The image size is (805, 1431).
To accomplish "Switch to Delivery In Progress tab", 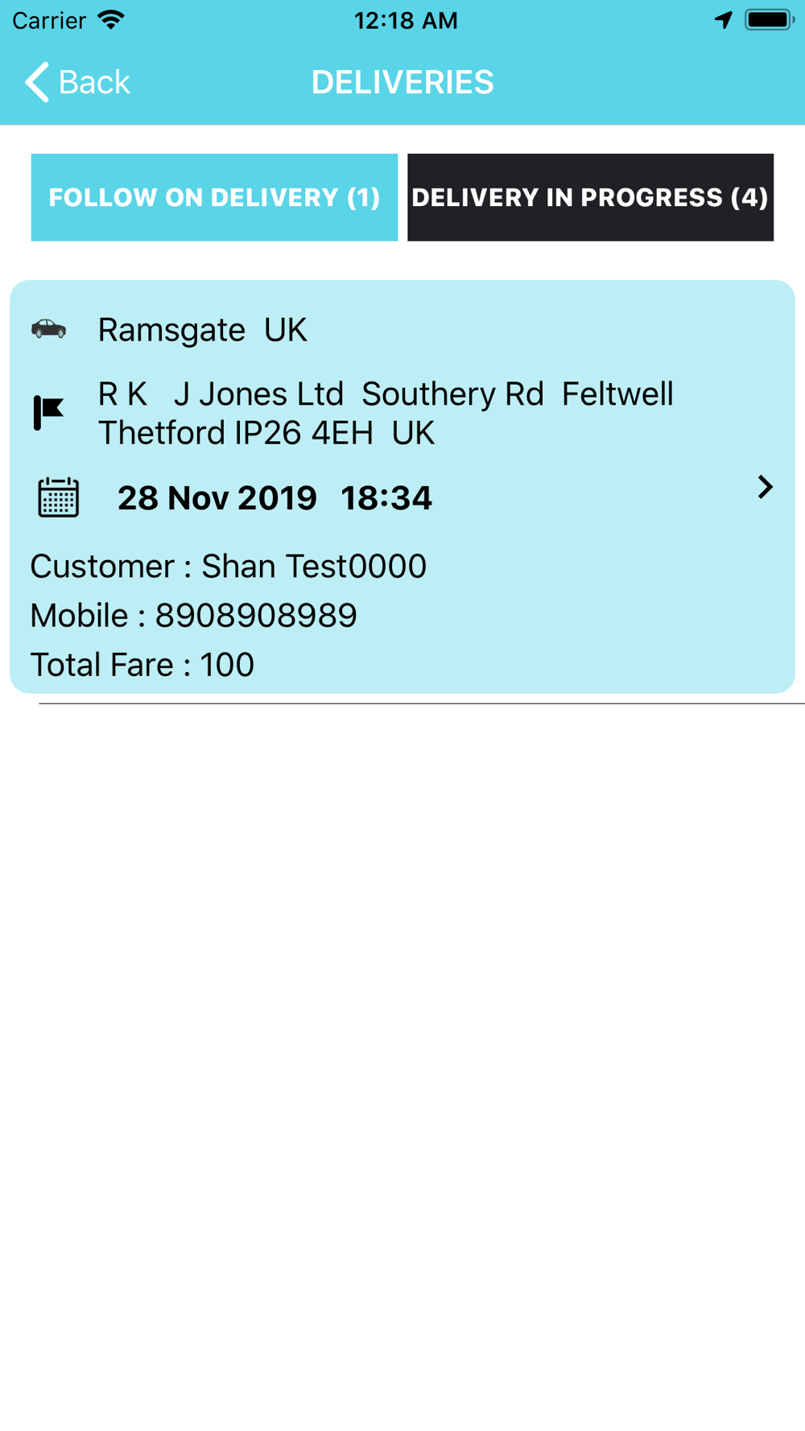I will pyautogui.click(x=590, y=197).
